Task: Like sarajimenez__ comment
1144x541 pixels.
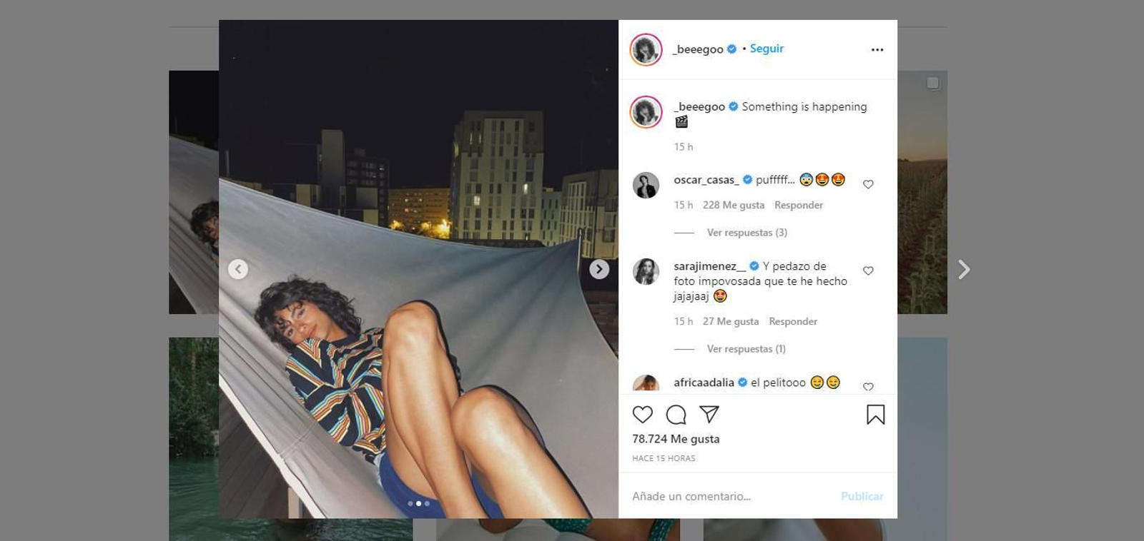Action: pyautogui.click(x=868, y=270)
